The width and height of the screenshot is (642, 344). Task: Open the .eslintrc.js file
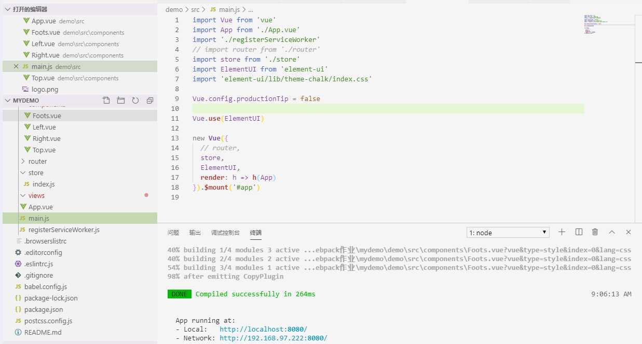pos(79,264)
